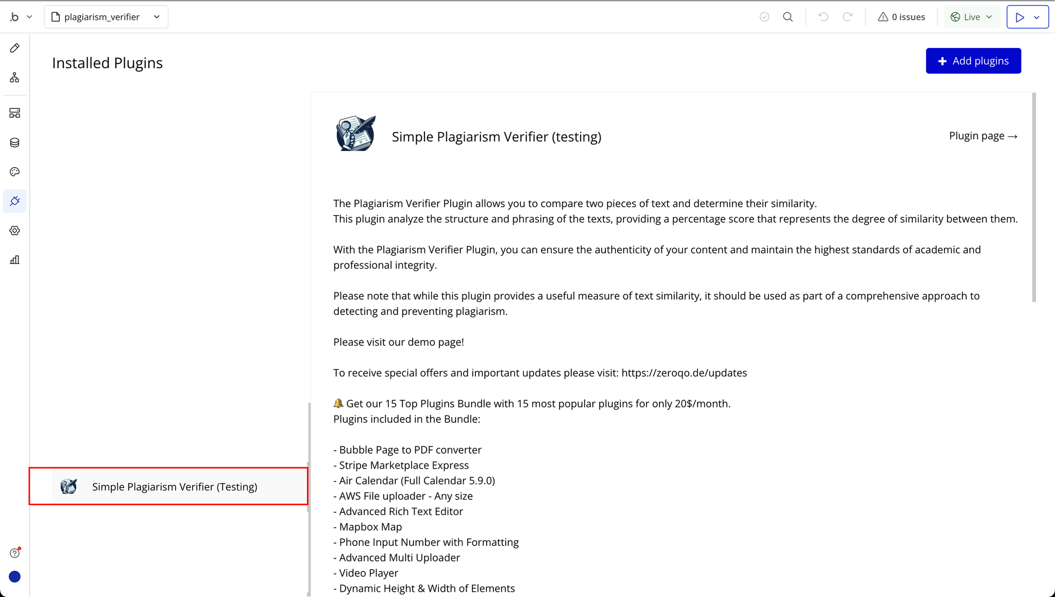Click the Add plugins button
Viewport: 1055px width, 597px height.
pos(973,61)
